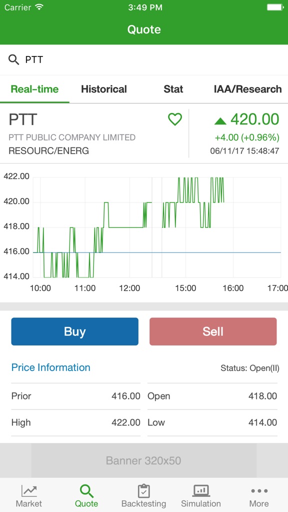Tap the More ellipsis icon
Screen dimensions: 288x512
[x=258, y=491]
